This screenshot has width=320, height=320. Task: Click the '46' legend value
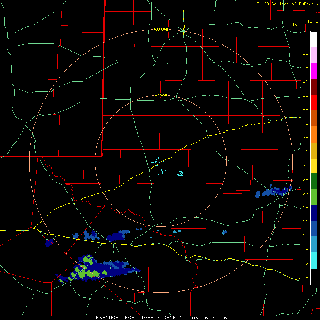point(305,110)
